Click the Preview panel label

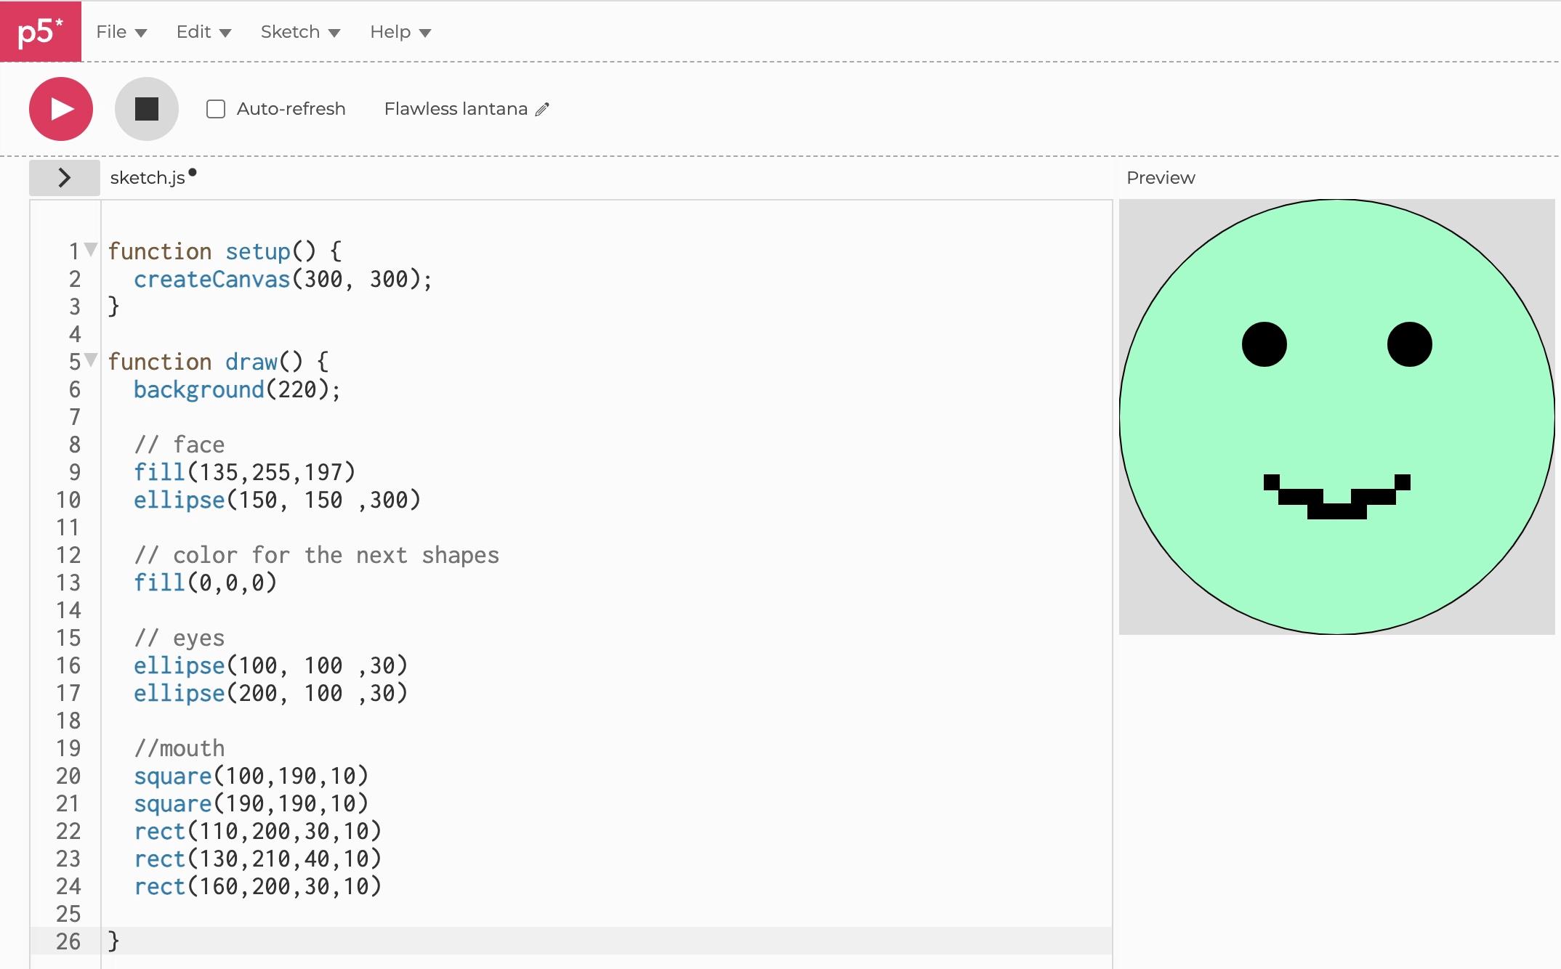click(1160, 178)
